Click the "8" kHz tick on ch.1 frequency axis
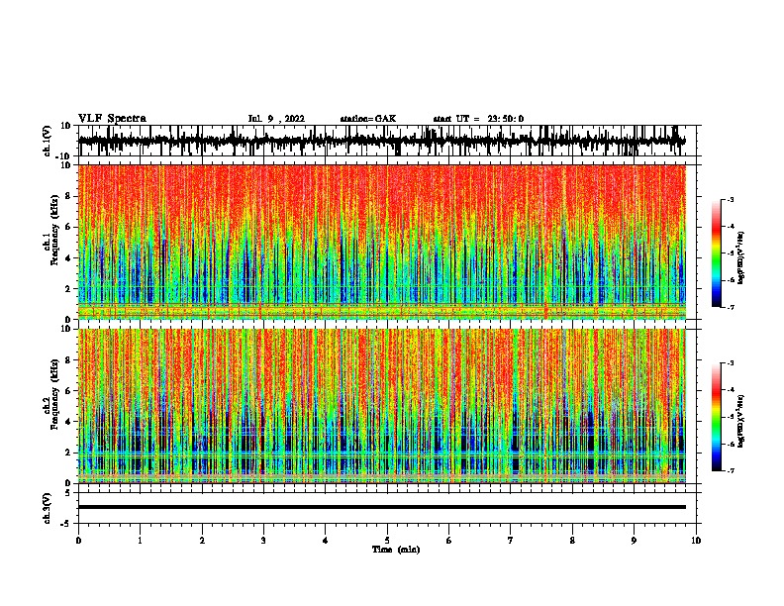Screen dimensions: 784x606 (68, 196)
